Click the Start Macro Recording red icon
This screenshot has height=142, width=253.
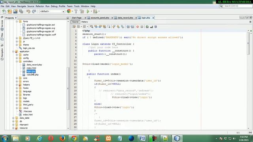[x=138, y=27]
